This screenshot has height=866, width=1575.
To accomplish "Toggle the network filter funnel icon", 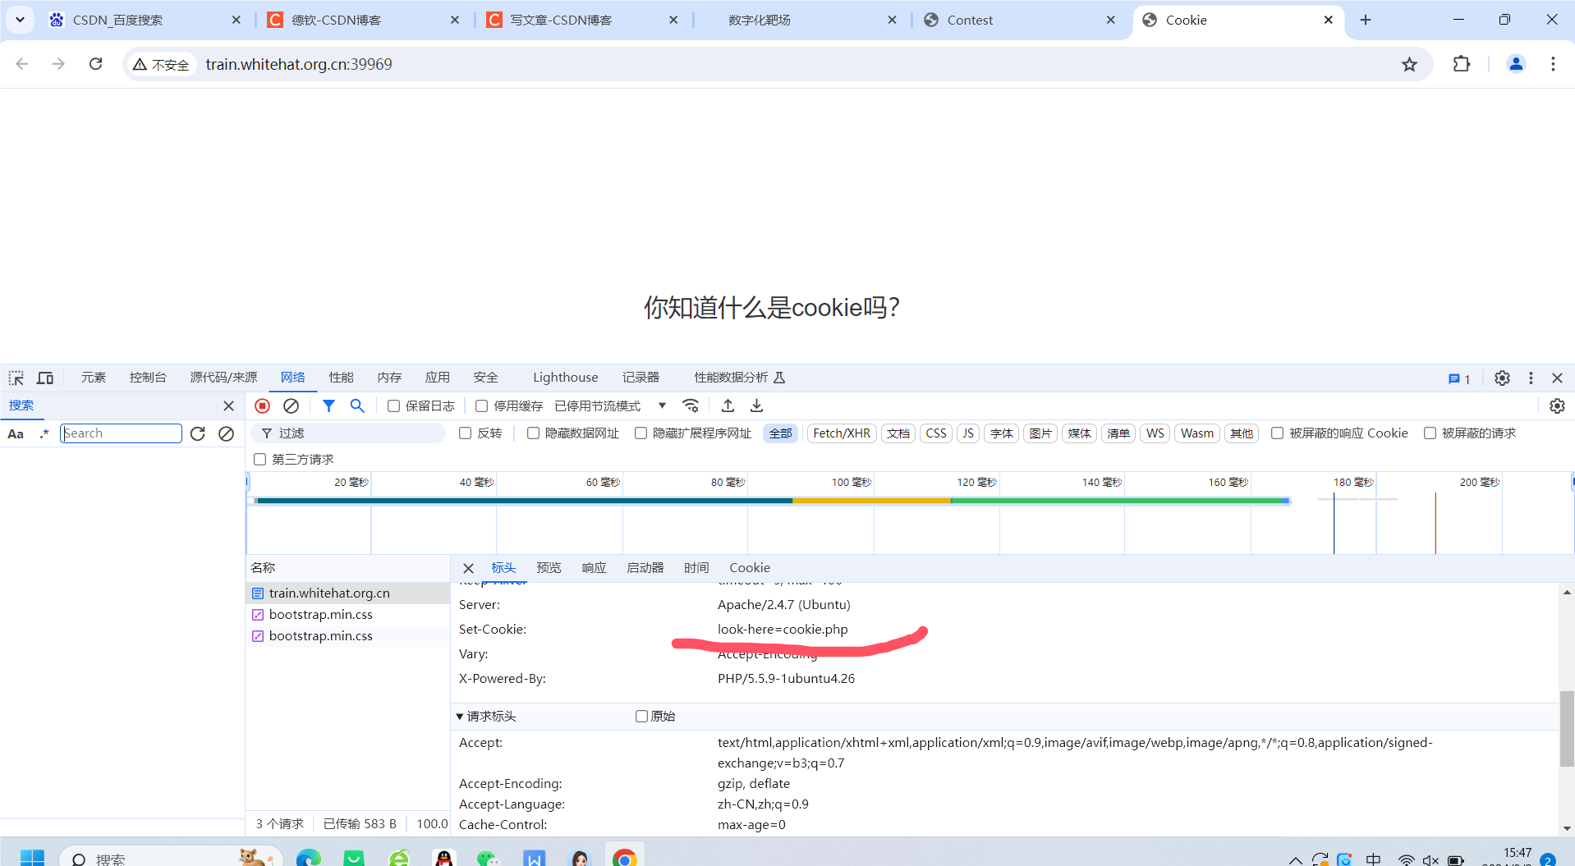I will 328,406.
